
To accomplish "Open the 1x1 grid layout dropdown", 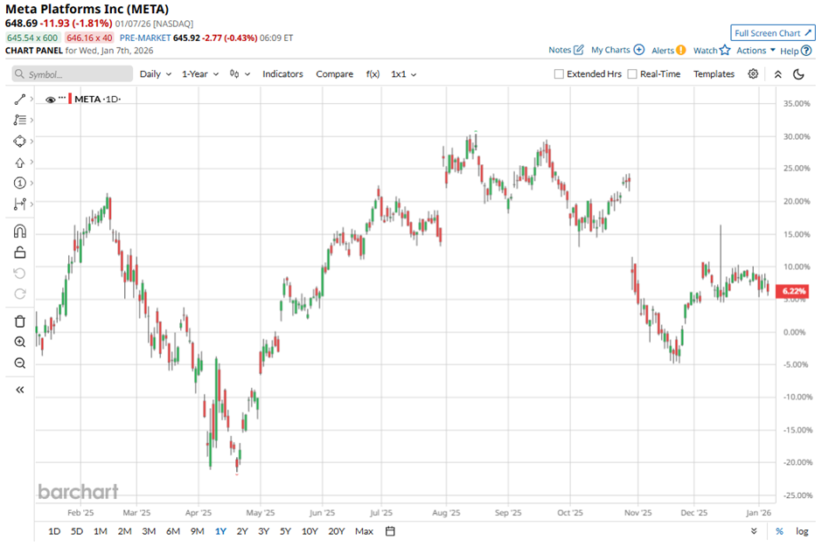I will [404, 74].
